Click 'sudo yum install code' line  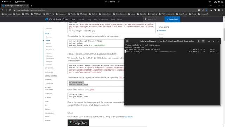coord(78,97)
